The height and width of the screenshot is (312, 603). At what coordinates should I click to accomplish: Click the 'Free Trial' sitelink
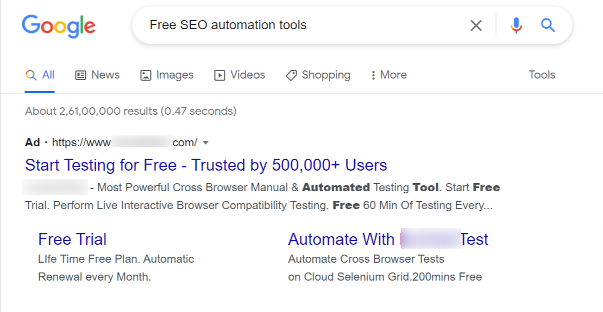(x=72, y=239)
